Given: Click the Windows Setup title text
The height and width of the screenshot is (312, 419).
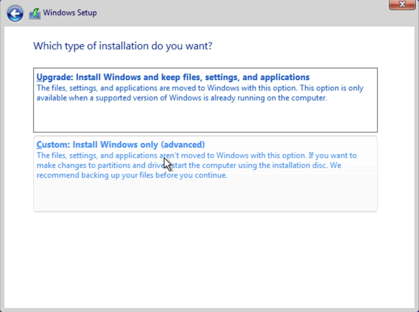Looking at the screenshot, I should [70, 13].
